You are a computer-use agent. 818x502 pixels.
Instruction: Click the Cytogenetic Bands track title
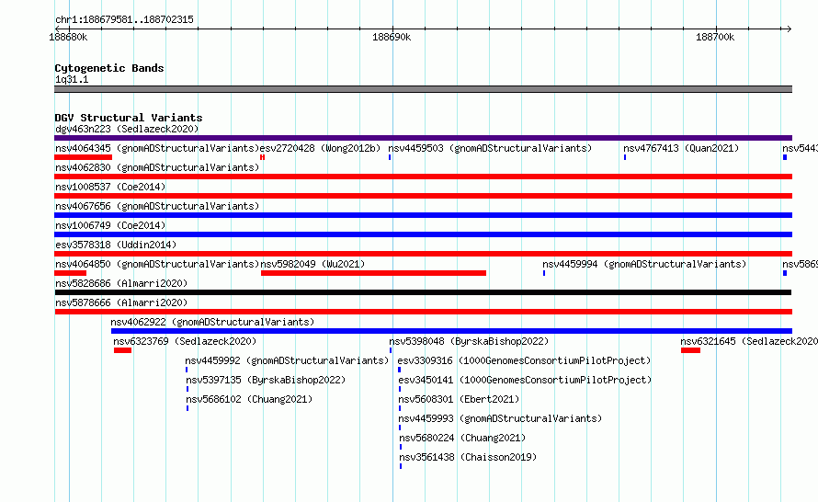109,68
